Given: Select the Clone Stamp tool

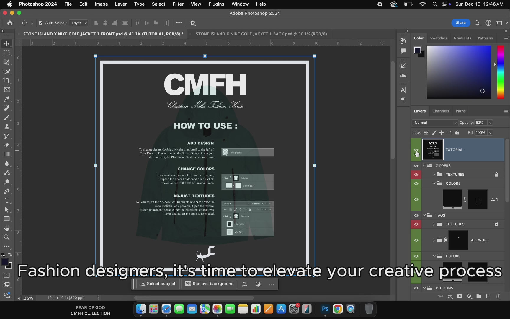Looking at the screenshot, I should pyautogui.click(x=6, y=127).
